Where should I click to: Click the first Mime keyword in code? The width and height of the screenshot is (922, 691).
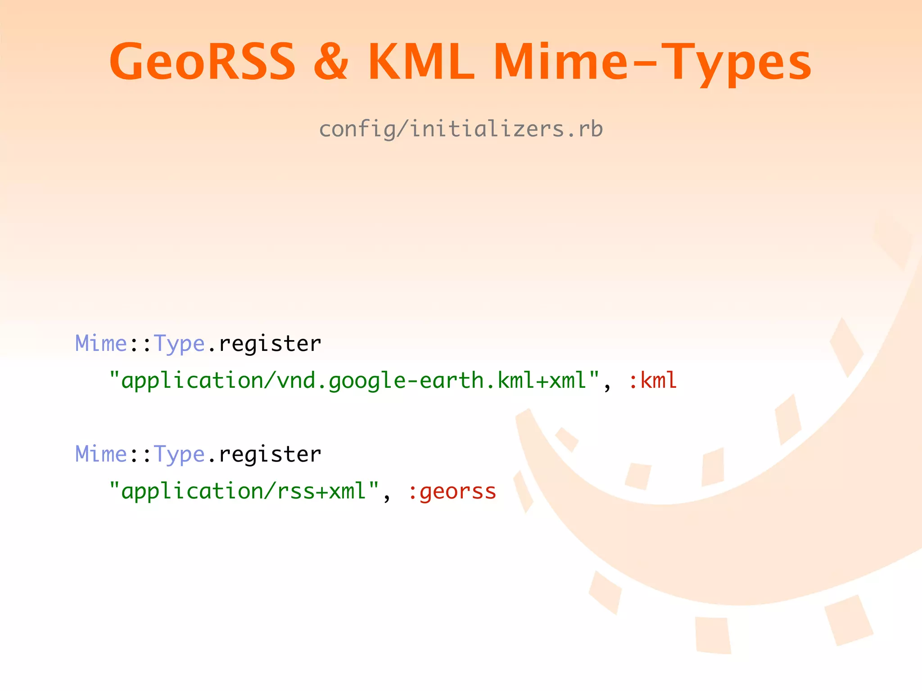coord(101,344)
